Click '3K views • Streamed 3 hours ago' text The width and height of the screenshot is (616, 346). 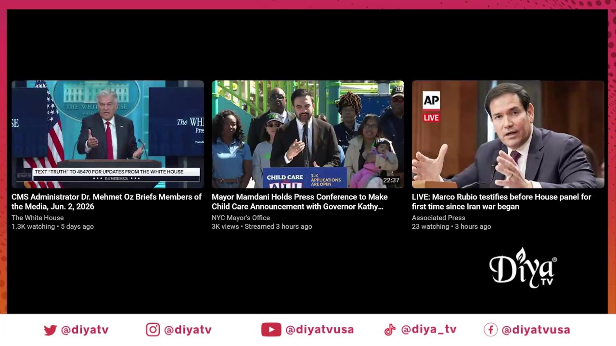[x=262, y=226]
